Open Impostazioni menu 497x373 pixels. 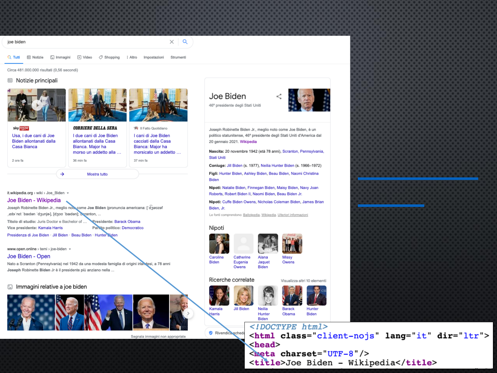click(154, 57)
